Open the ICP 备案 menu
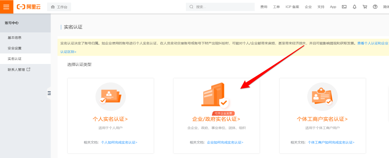The width and height of the screenshot is (389, 158). pos(292,7)
